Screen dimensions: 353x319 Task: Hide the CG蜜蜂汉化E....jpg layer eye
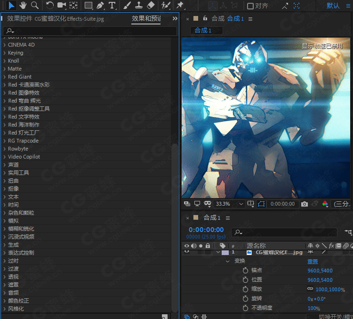pos(187,251)
